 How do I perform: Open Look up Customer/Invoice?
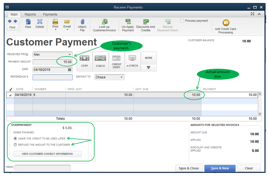pos(104,25)
